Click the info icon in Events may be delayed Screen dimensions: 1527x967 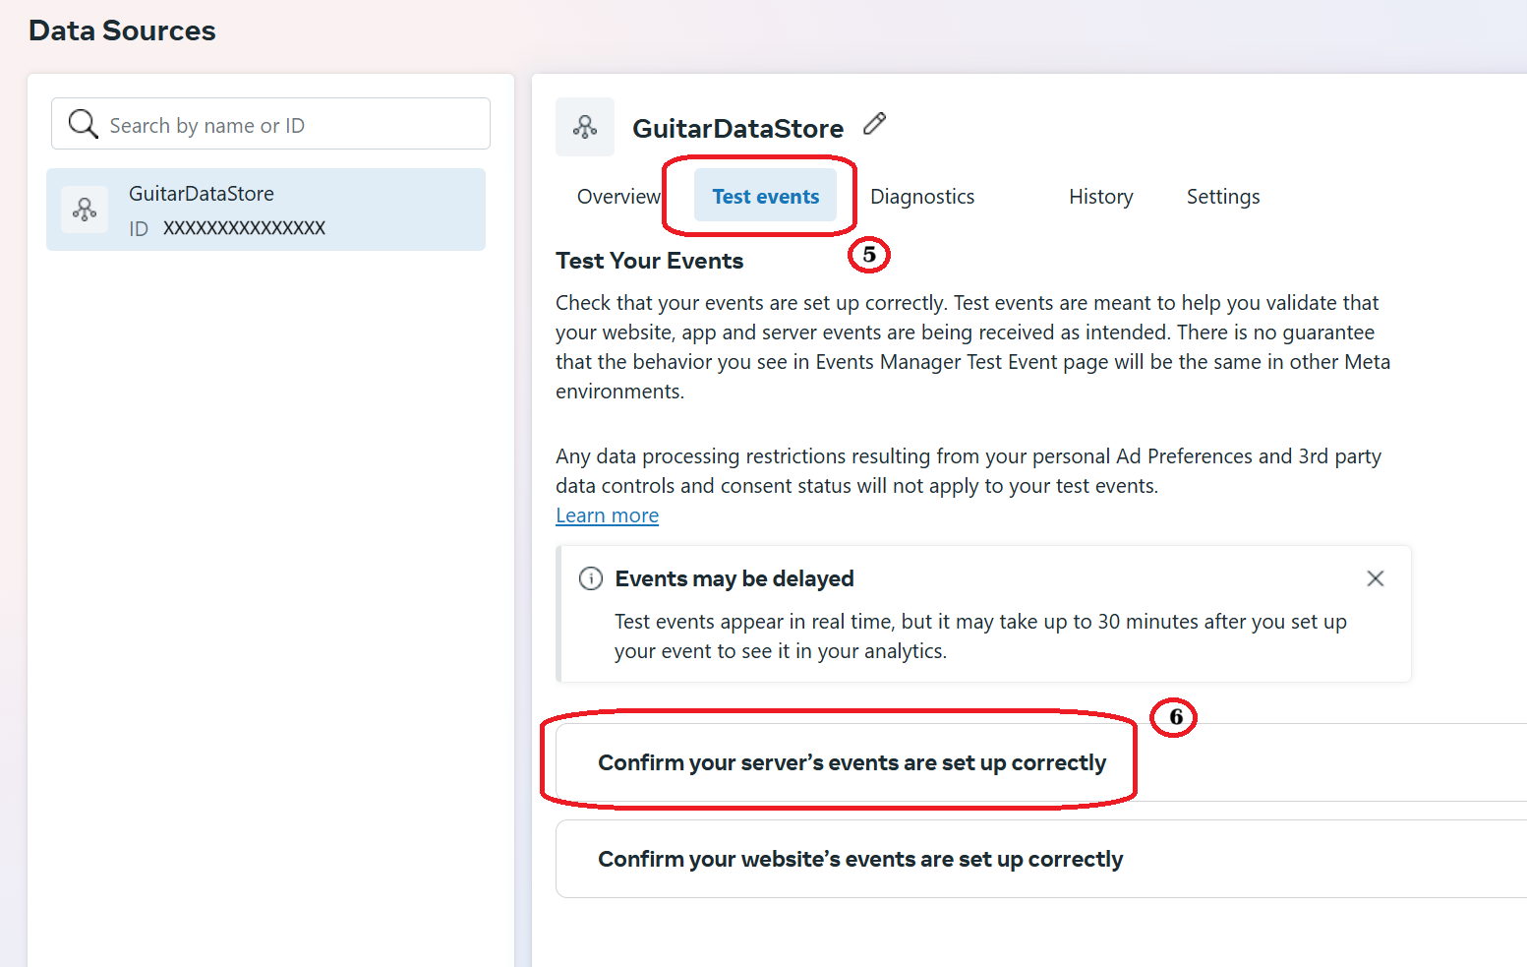591,578
